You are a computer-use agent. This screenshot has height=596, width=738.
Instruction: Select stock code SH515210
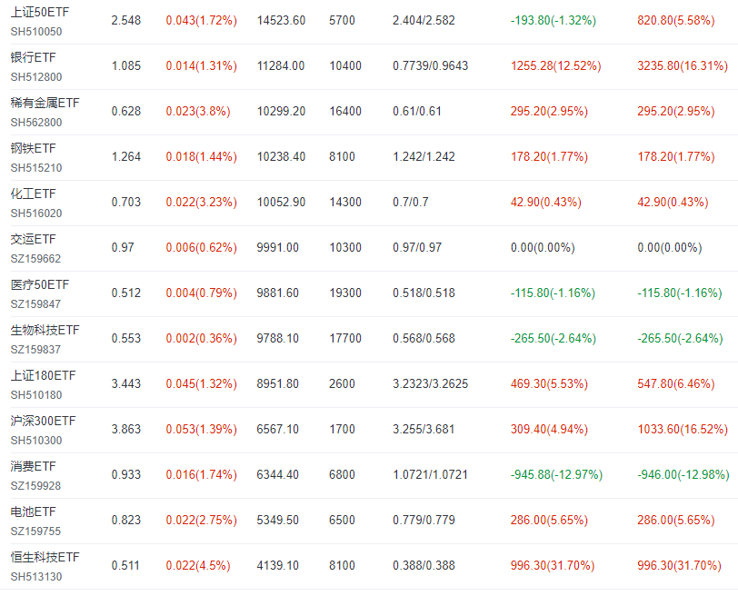36,167
